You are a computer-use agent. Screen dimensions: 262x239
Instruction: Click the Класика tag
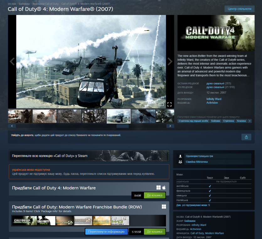(241, 121)
